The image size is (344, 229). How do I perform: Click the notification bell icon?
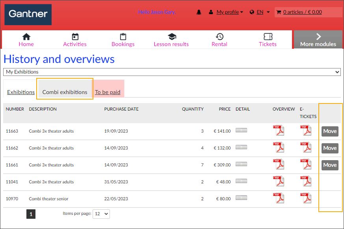[x=199, y=12]
